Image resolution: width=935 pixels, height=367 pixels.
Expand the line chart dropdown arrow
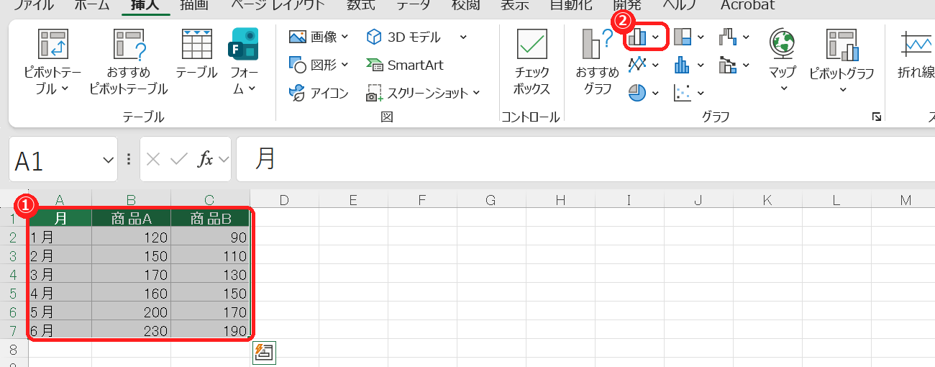tap(655, 65)
